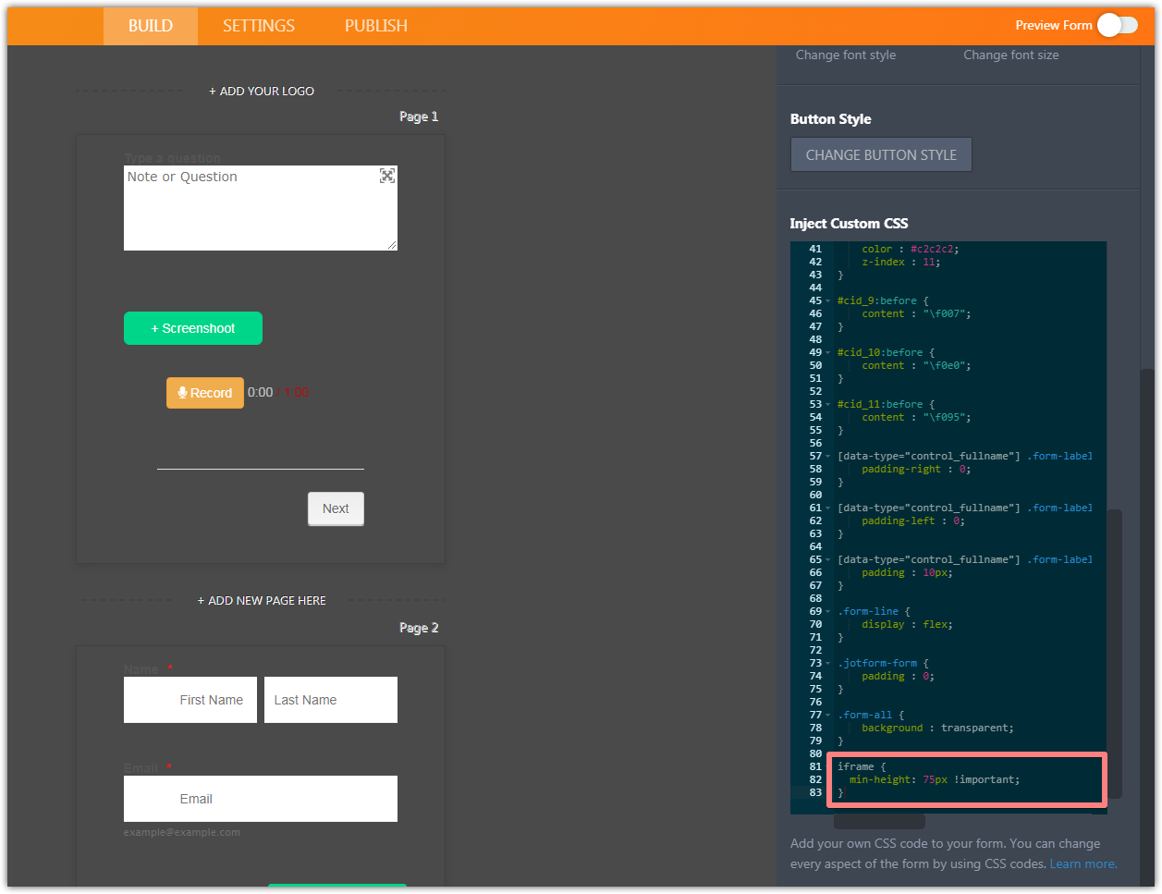This screenshot has width=1162, height=894.
Task: Collapse the .jotform-form rule on line 73
Action: 828,663
